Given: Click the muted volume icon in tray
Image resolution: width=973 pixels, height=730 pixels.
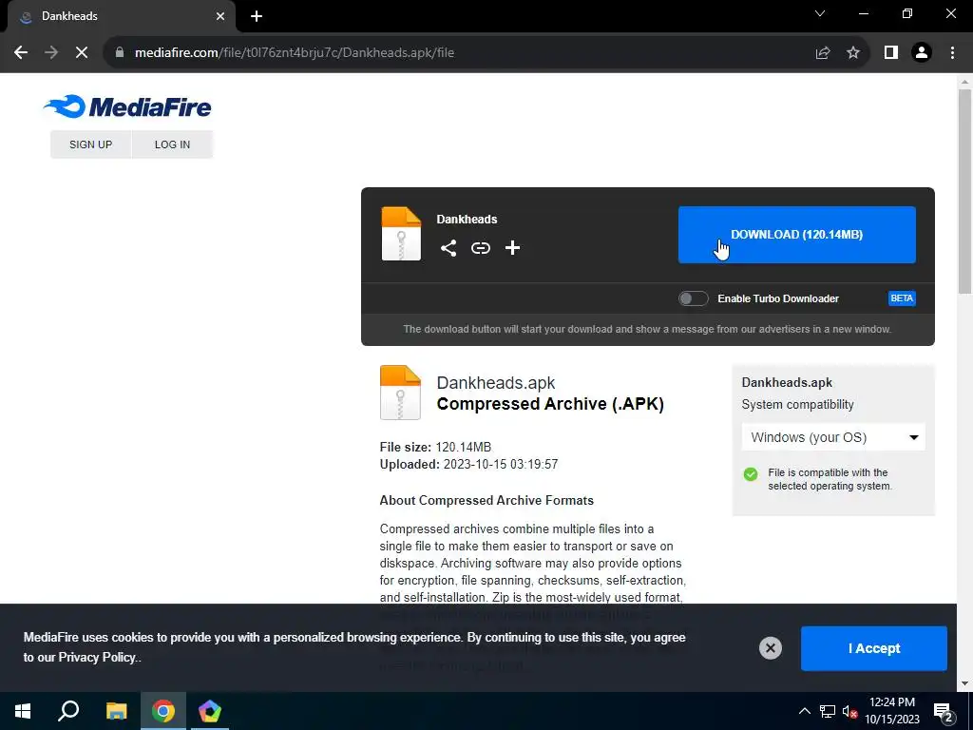Looking at the screenshot, I should 849,711.
